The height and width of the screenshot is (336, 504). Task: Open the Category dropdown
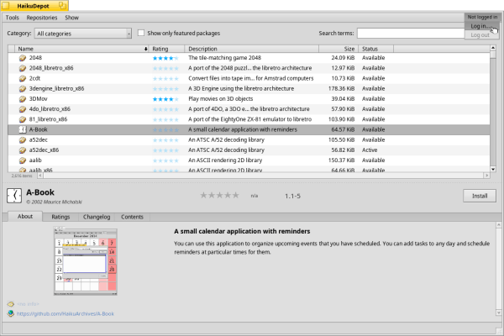[x=82, y=34]
